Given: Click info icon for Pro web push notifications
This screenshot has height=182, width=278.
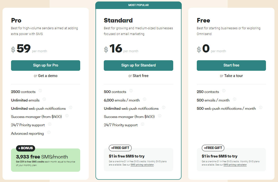Looking at the screenshot, I should [x=70, y=108].
